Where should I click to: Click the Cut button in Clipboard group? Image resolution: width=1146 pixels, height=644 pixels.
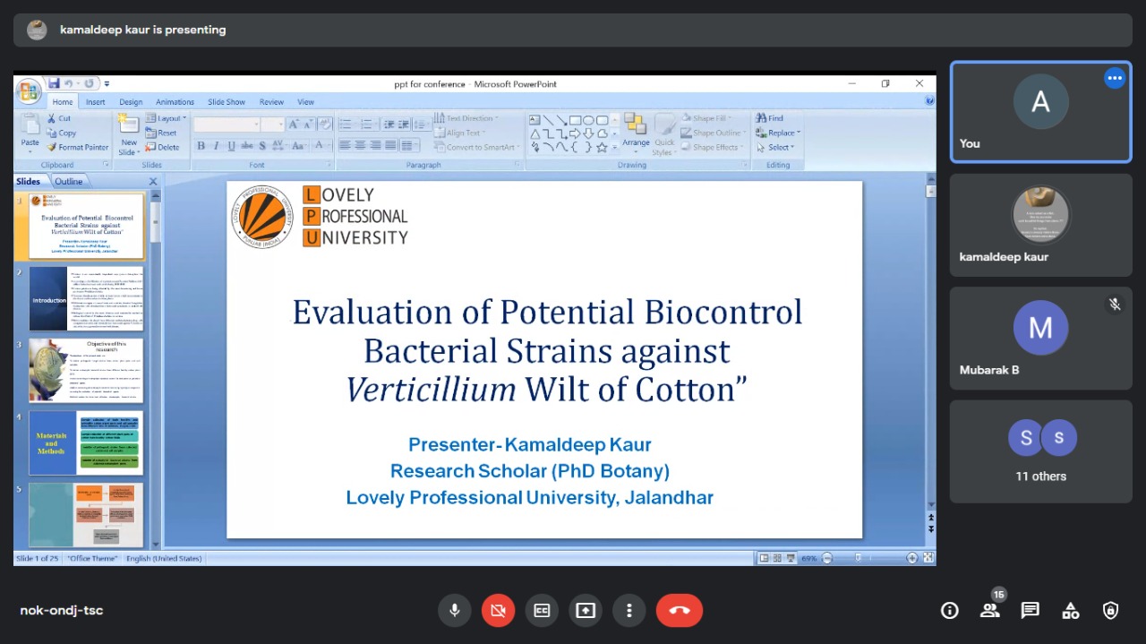pyautogui.click(x=59, y=118)
